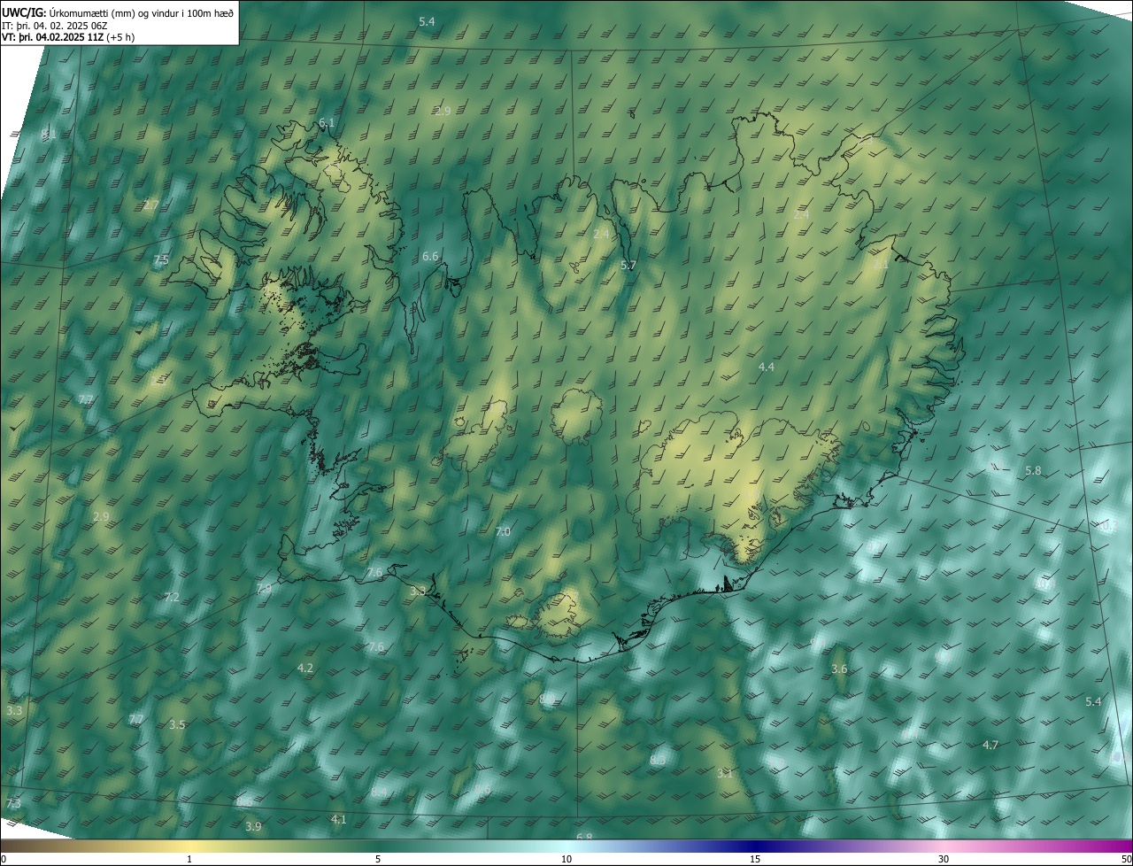Click the 7.5 value off the Westfjords

click(161, 259)
